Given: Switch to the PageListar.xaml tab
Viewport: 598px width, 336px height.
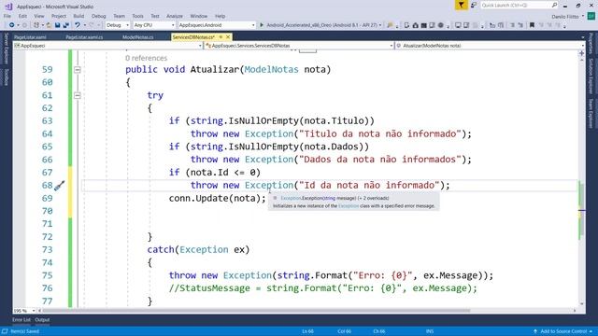Looking at the screenshot, I should coord(30,37).
